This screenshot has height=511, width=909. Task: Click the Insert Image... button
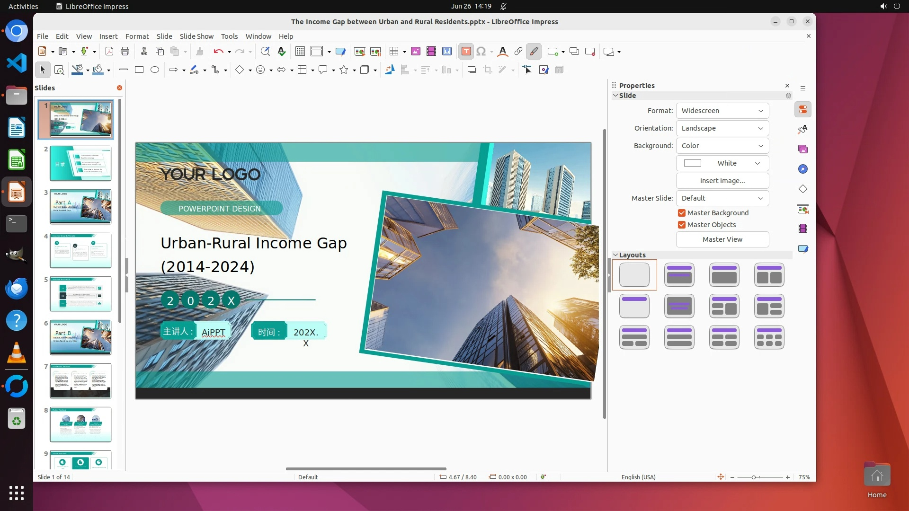click(x=722, y=181)
